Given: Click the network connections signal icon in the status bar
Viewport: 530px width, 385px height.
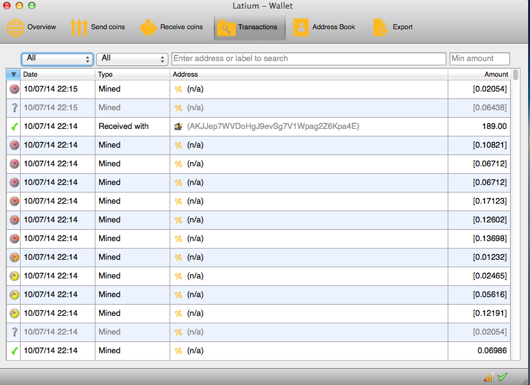Looking at the screenshot, I should click(x=488, y=378).
